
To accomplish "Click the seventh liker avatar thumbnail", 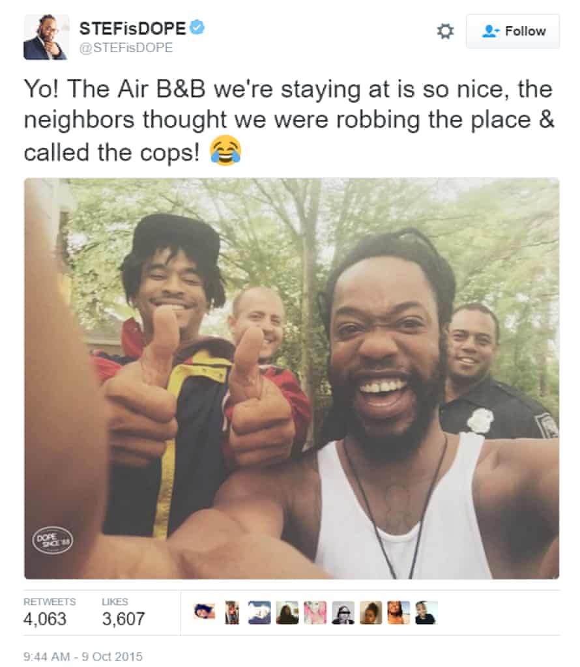I will 371,612.
